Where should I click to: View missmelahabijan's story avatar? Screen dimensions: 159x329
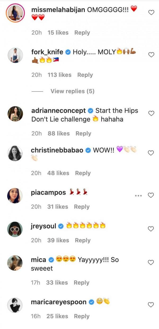click(x=15, y=13)
